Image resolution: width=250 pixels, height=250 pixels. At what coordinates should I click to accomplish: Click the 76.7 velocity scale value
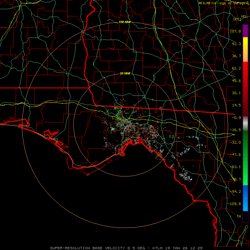click(x=236, y=56)
